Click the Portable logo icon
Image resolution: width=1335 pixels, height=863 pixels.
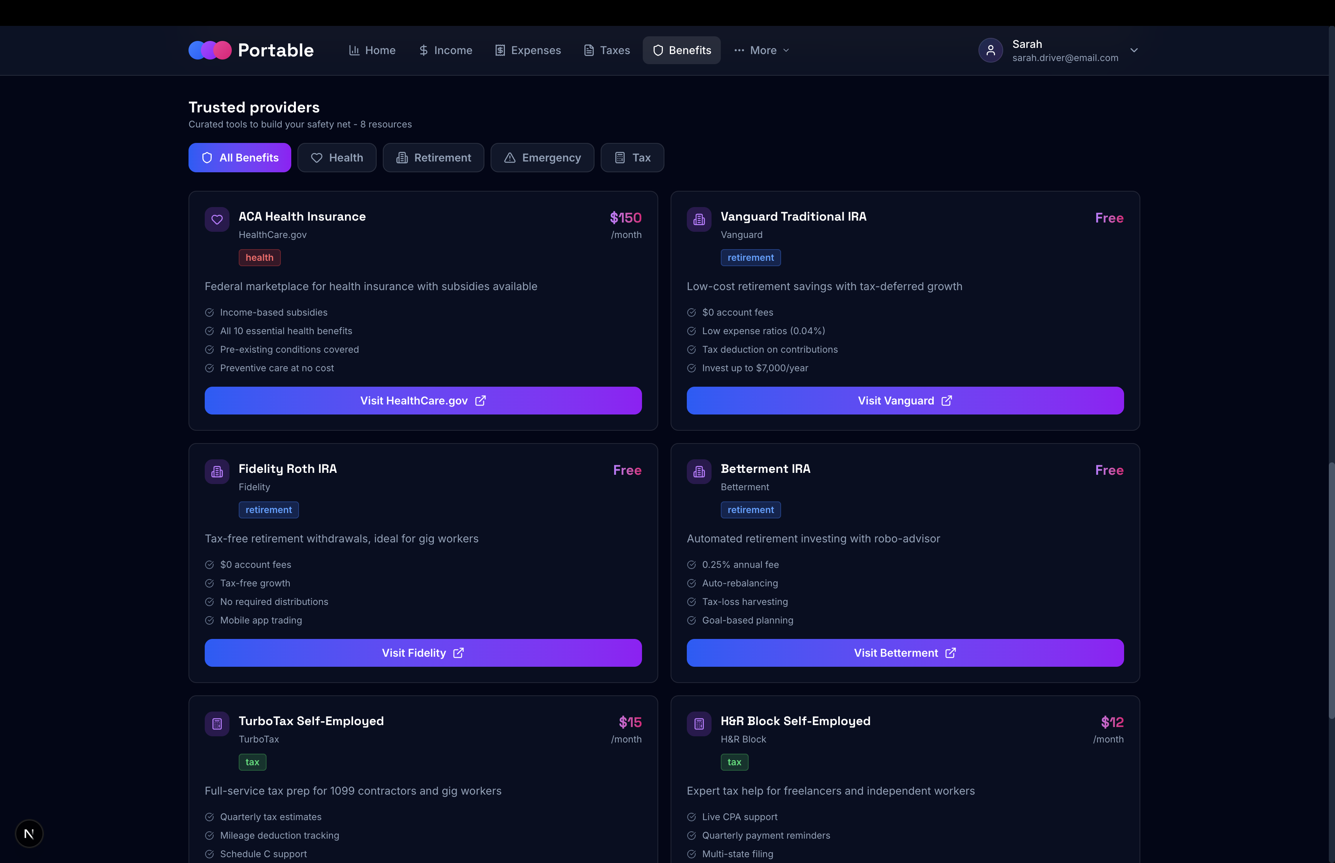(209, 50)
